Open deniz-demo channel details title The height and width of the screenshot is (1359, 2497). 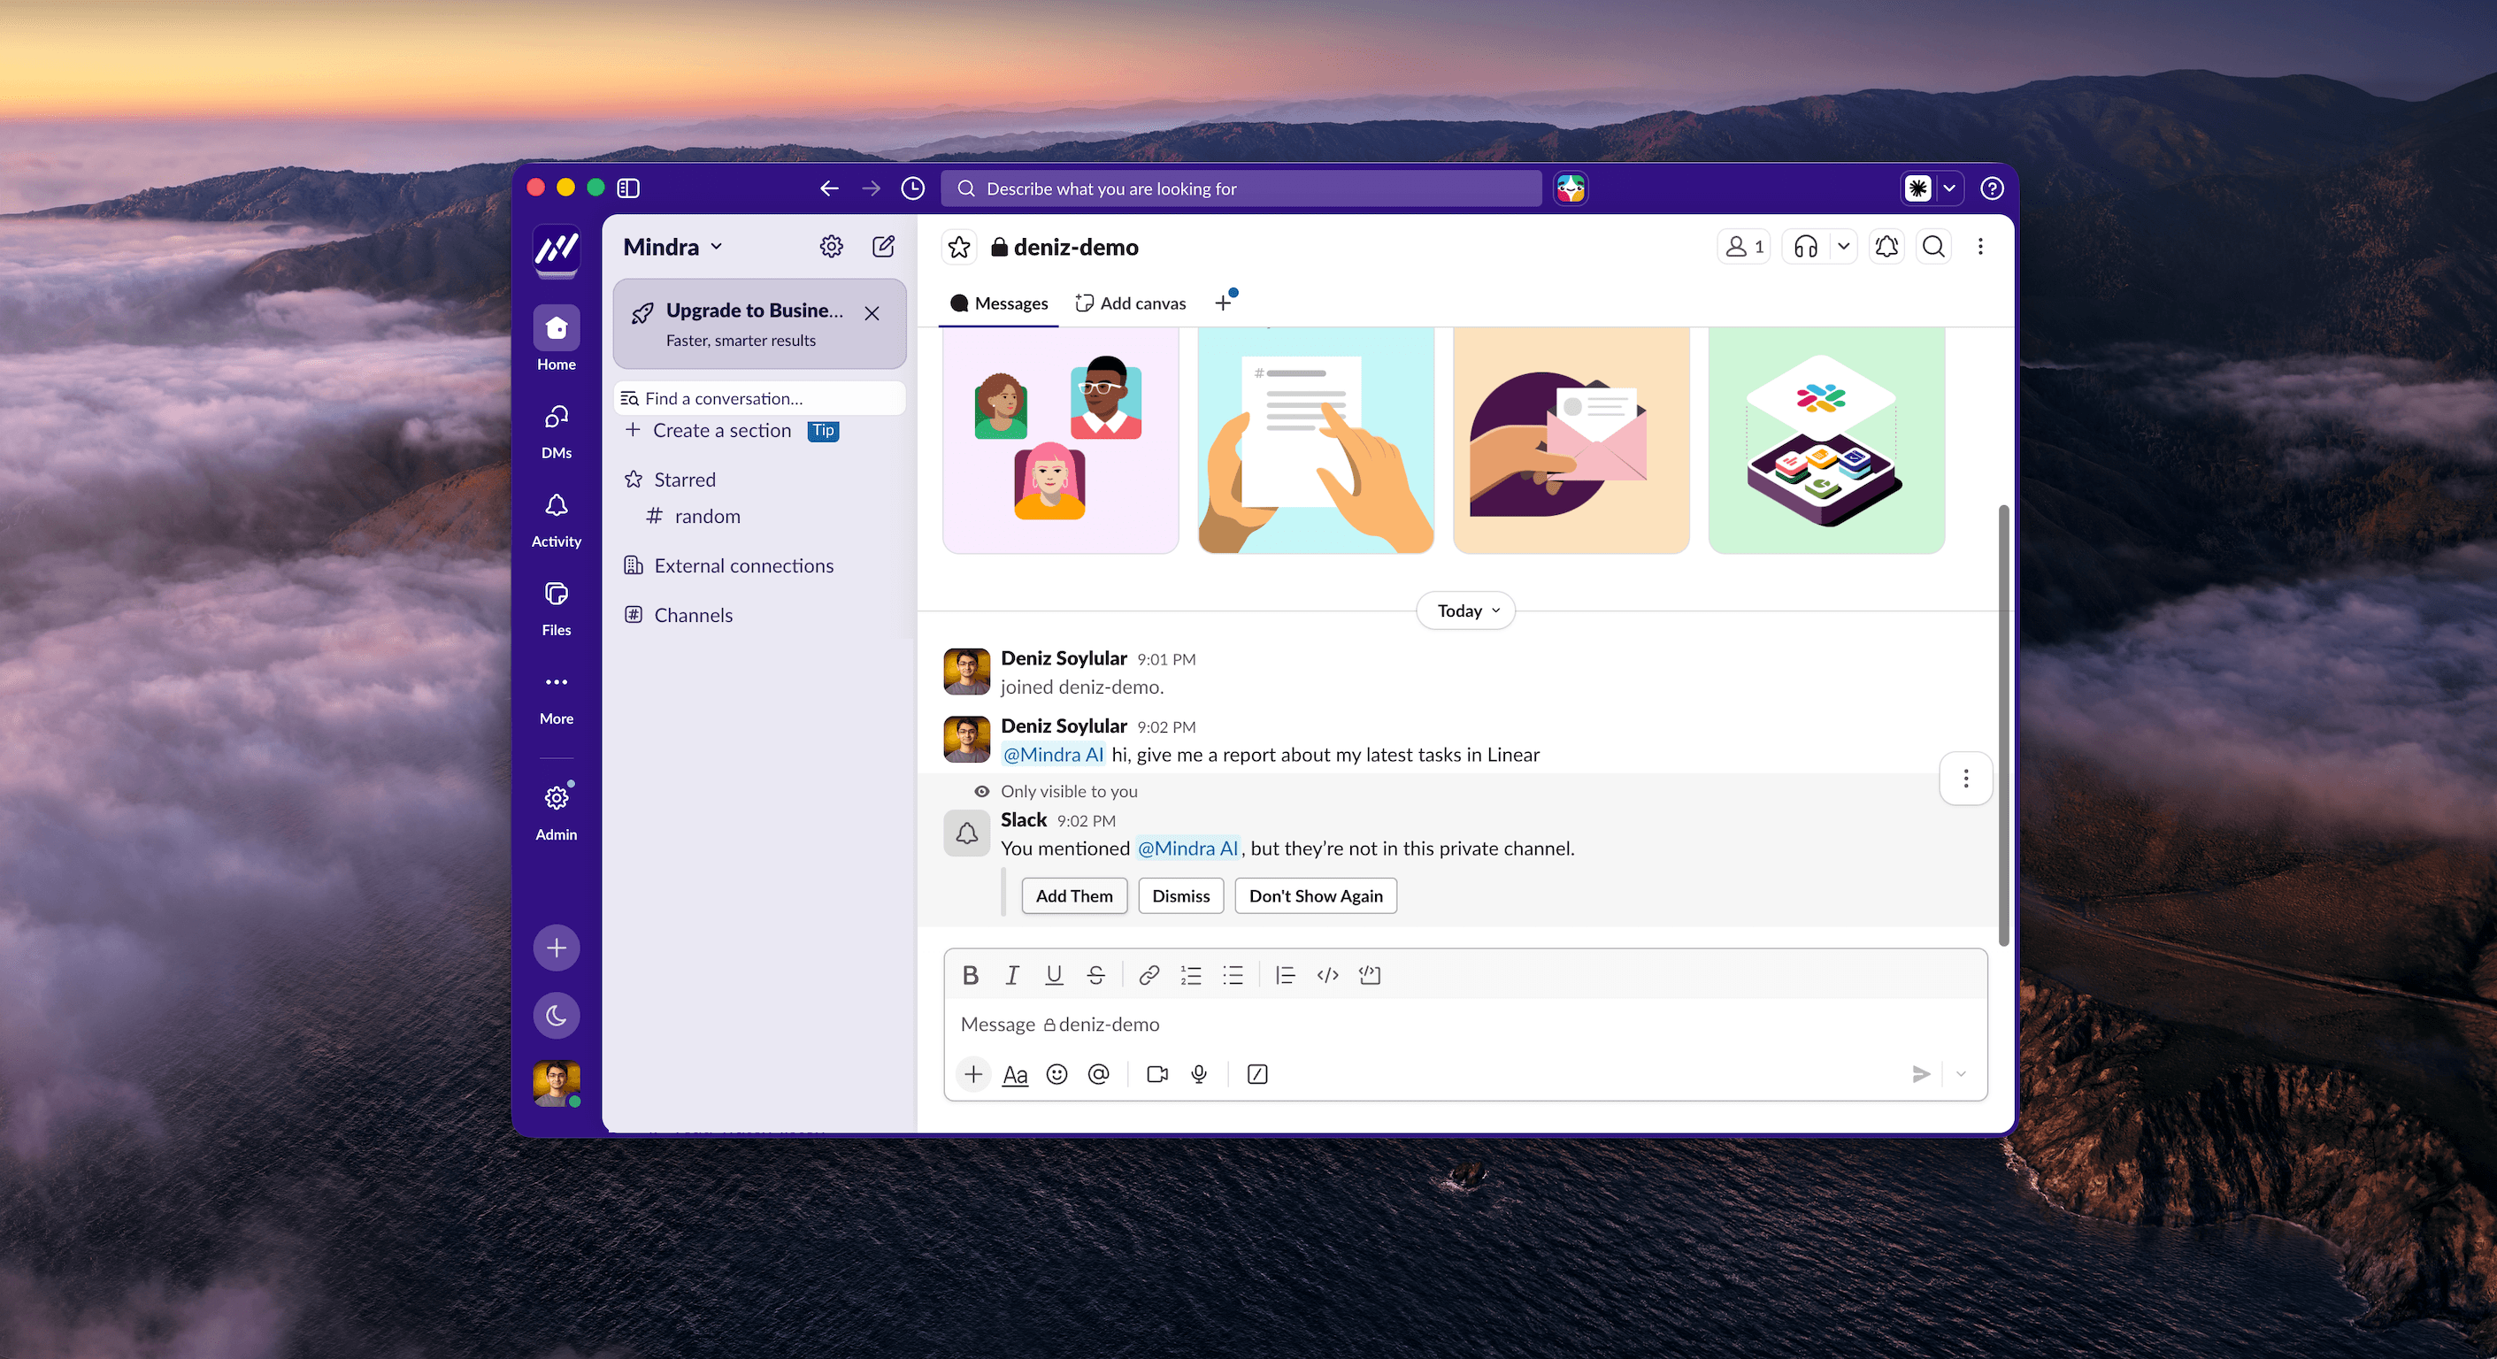click(1065, 247)
